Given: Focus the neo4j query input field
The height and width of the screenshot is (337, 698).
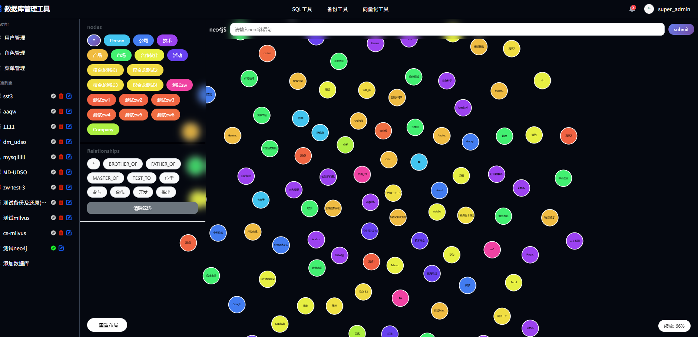Looking at the screenshot, I should 447,30.
